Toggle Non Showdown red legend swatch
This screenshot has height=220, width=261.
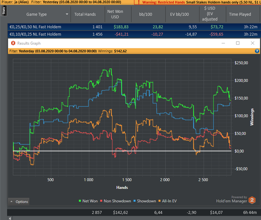(101, 201)
